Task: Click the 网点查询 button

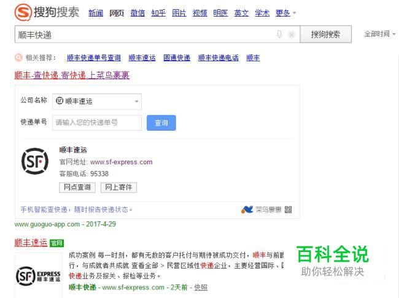Action: (x=77, y=188)
